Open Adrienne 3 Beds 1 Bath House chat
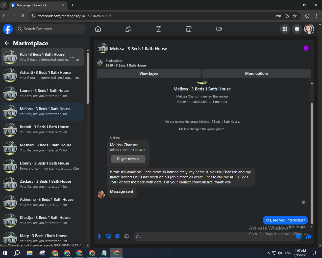This screenshot has width=322, height=258. click(42, 202)
